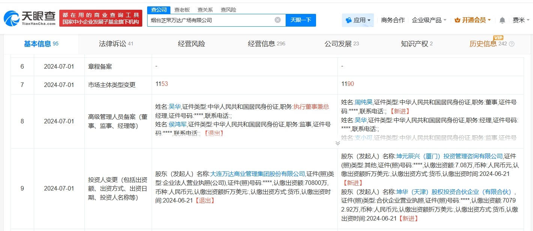Switch to the 查风险 search tab
Viewport: 533px width, 231px height.
click(x=229, y=9)
